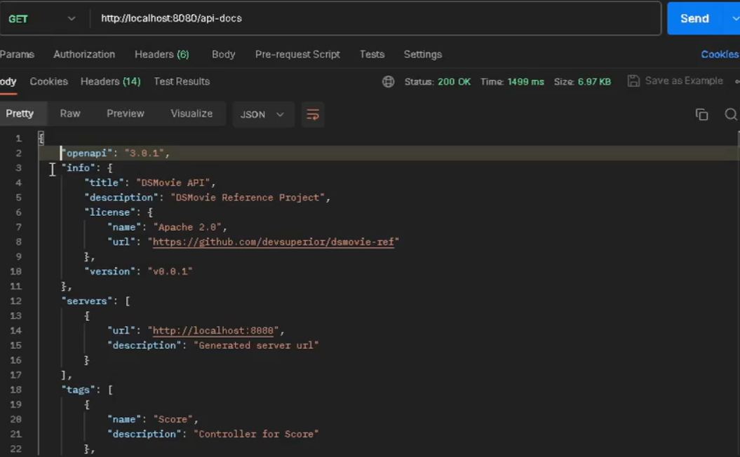Switch to the Authorization tab
Image resolution: width=740 pixels, height=457 pixels.
click(x=84, y=55)
